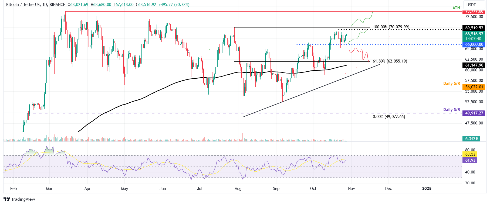The image size is (490, 205).
Task: Click Jun on the time axis
Action: pos(163,189)
